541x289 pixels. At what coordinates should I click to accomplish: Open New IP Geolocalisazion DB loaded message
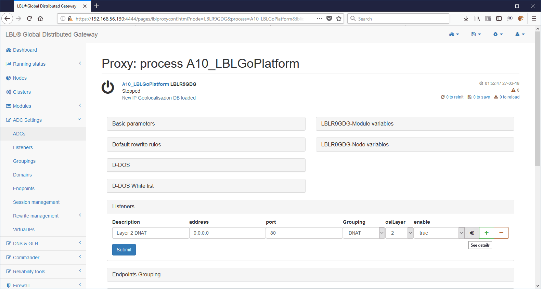159,98
